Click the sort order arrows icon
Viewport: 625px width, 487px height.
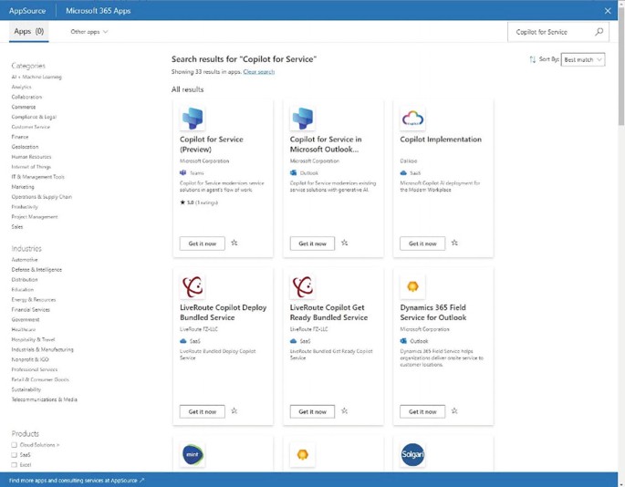pos(533,59)
